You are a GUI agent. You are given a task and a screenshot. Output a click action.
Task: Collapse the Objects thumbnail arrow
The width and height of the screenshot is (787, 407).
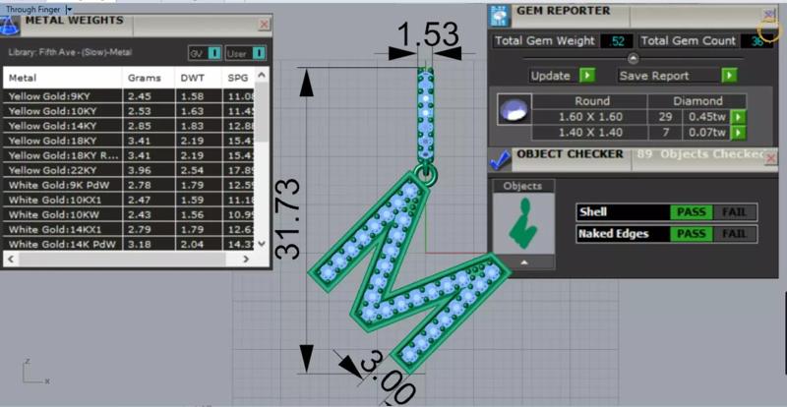pos(524,262)
